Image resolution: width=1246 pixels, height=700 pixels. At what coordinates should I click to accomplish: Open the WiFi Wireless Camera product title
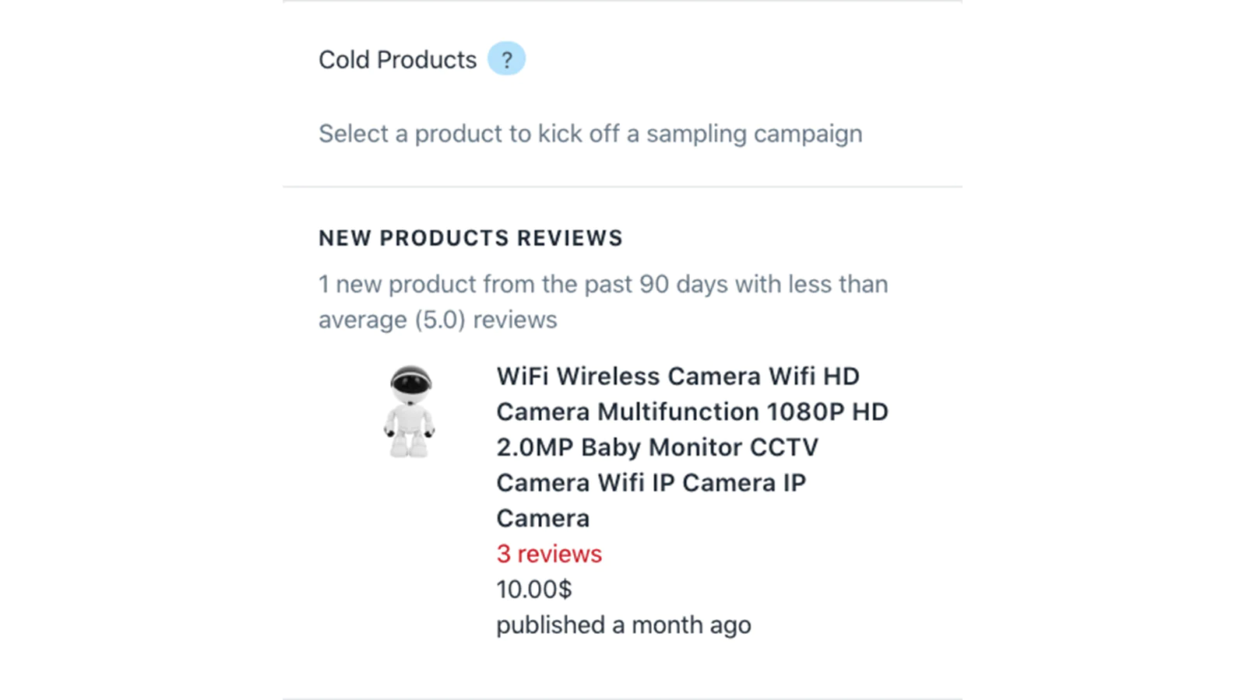tap(692, 447)
